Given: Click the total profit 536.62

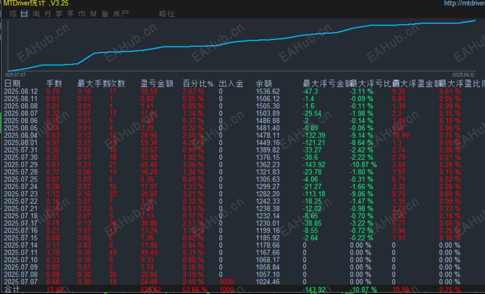Looking at the screenshot, I should coord(151,289).
